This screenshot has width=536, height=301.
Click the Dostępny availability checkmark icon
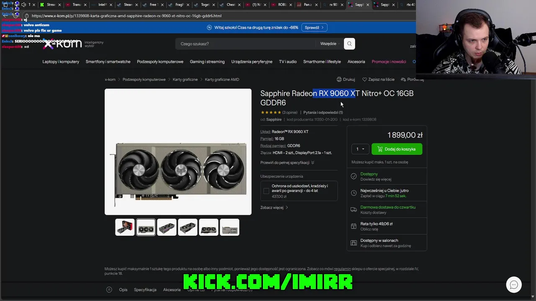(354, 176)
